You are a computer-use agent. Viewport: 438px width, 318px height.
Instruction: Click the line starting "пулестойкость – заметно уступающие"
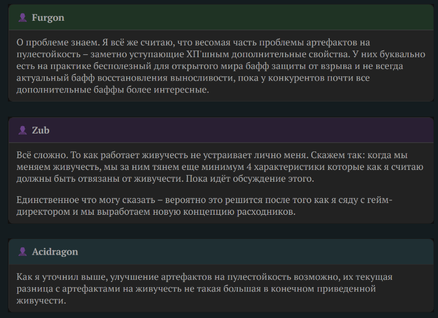tap(220, 54)
